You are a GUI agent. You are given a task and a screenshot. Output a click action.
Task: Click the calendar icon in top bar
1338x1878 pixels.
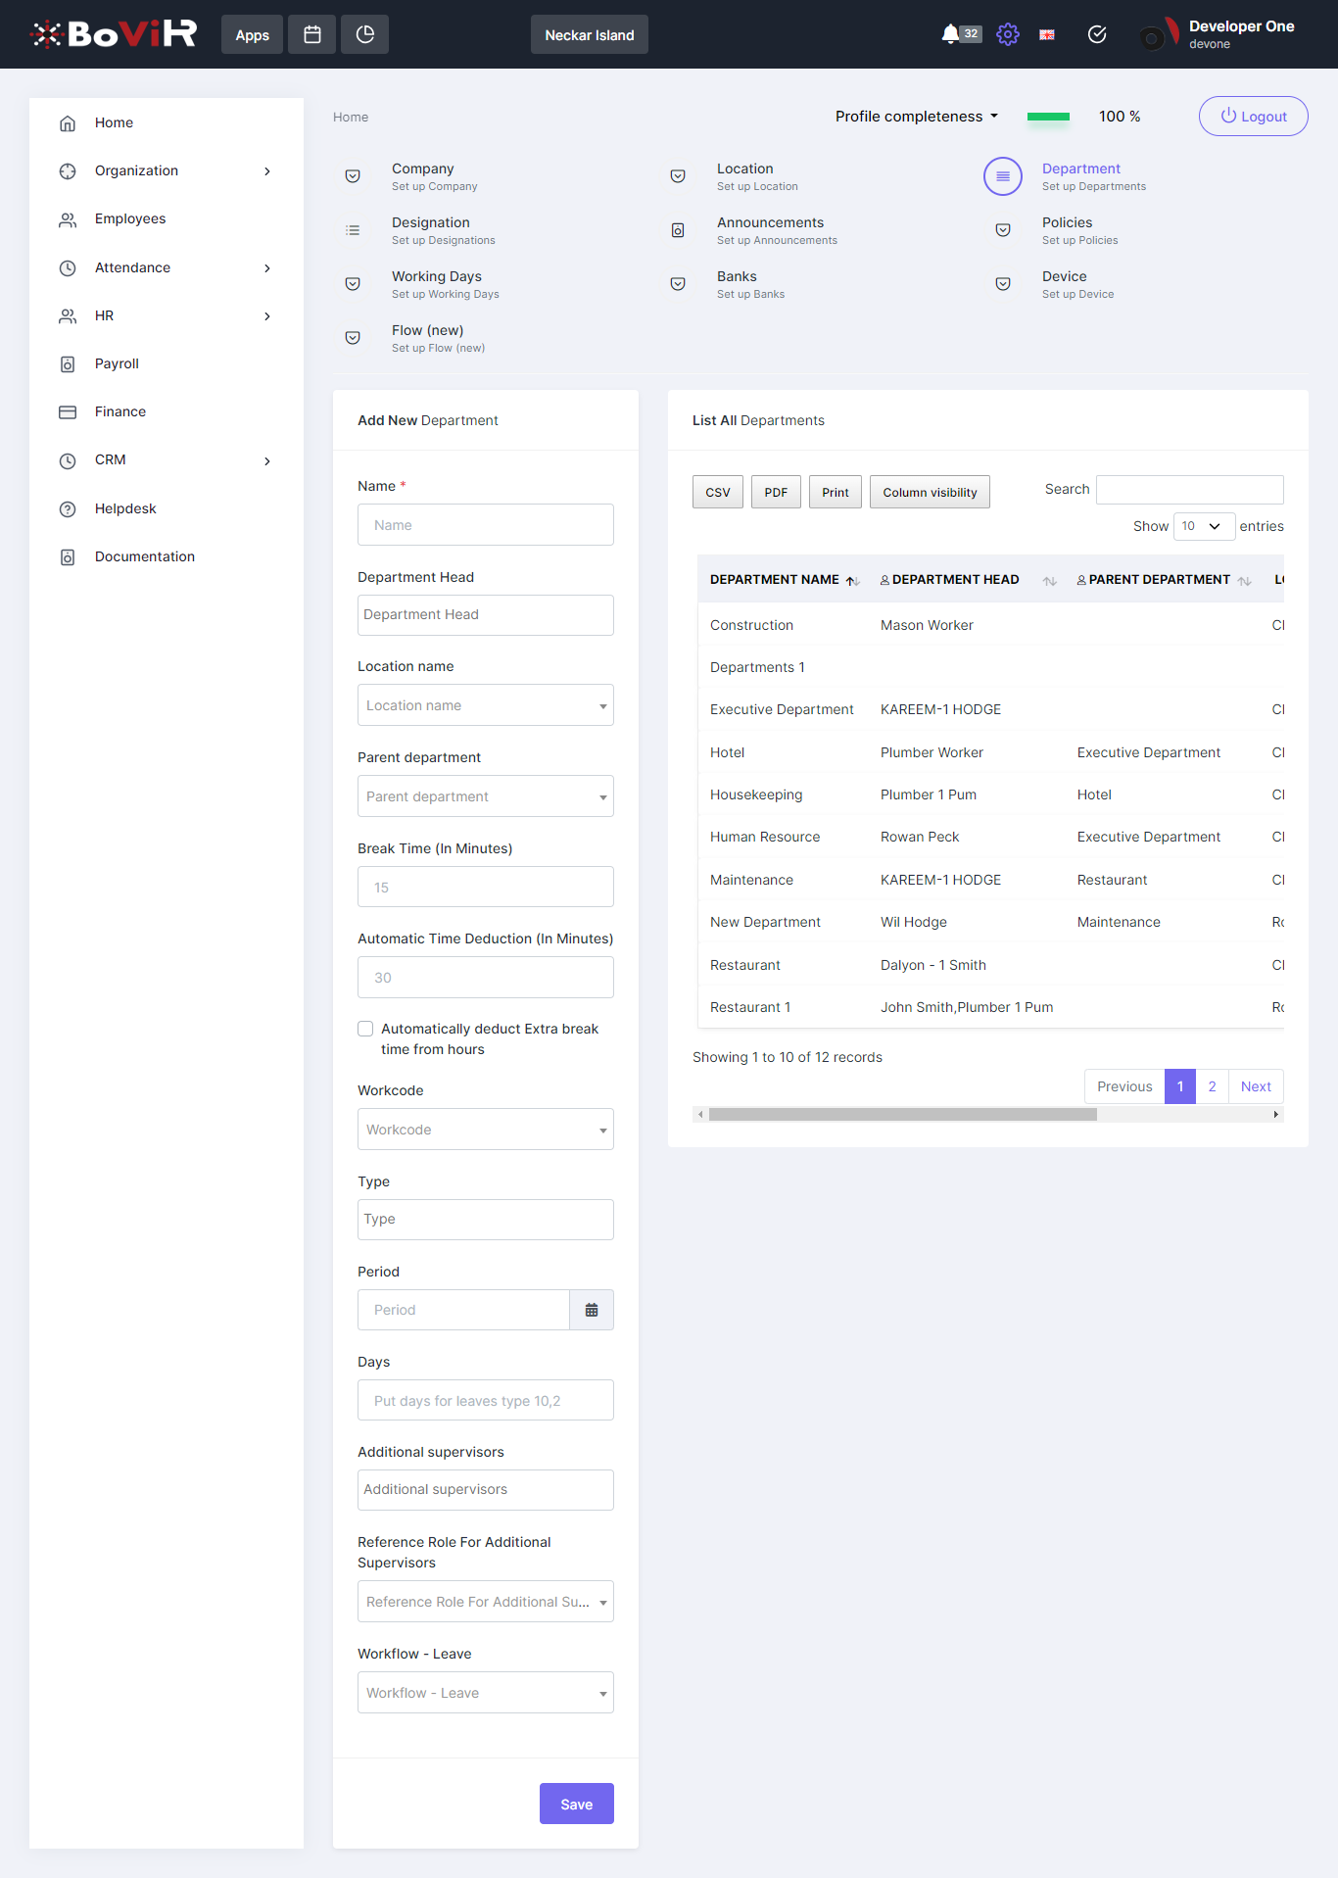[312, 34]
